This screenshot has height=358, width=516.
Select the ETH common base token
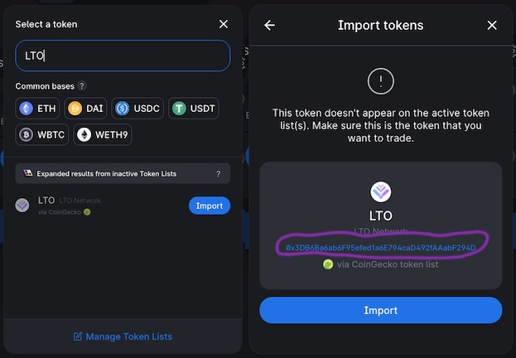tap(37, 109)
